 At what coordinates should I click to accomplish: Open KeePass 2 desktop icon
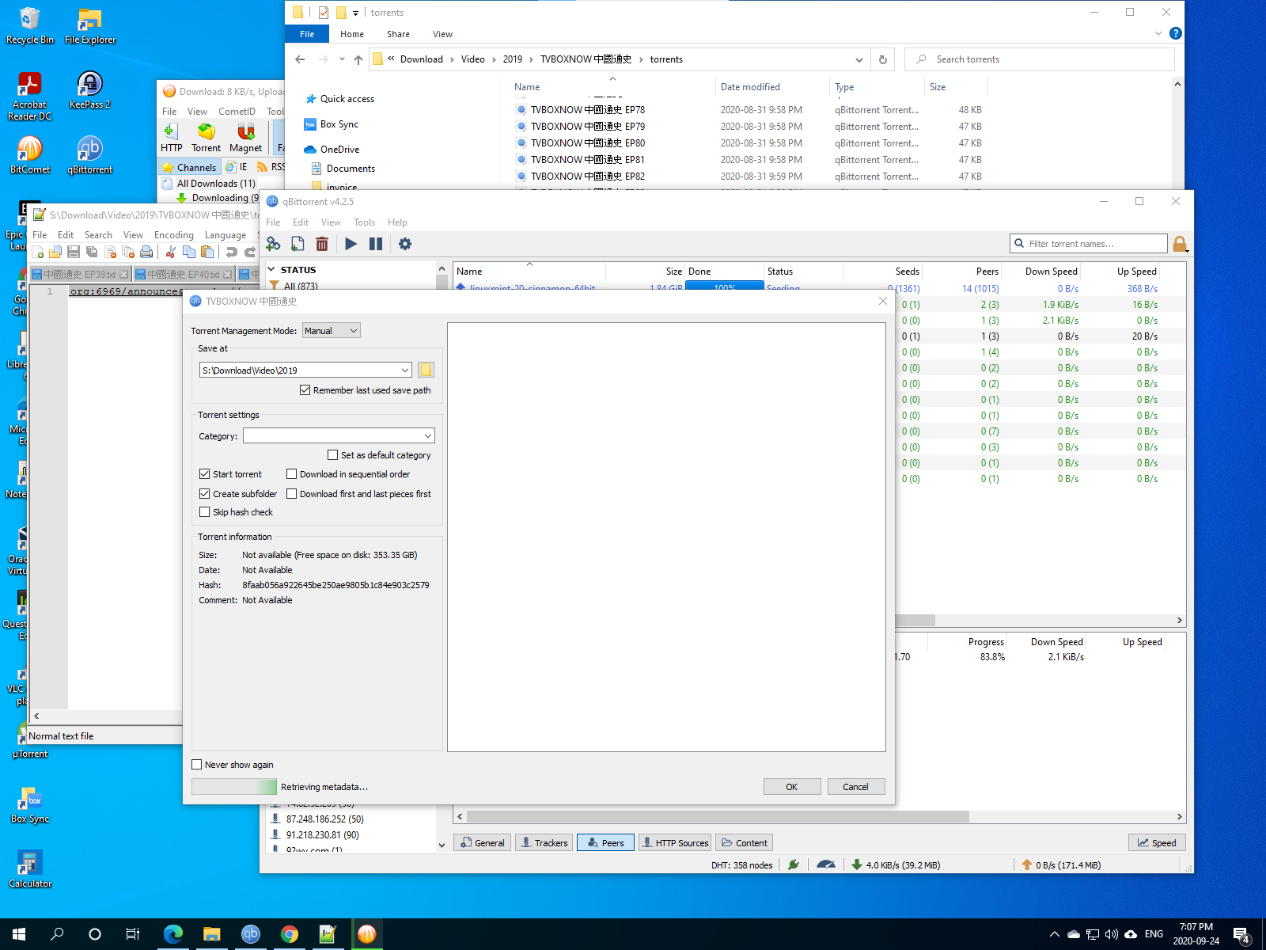[x=89, y=89]
